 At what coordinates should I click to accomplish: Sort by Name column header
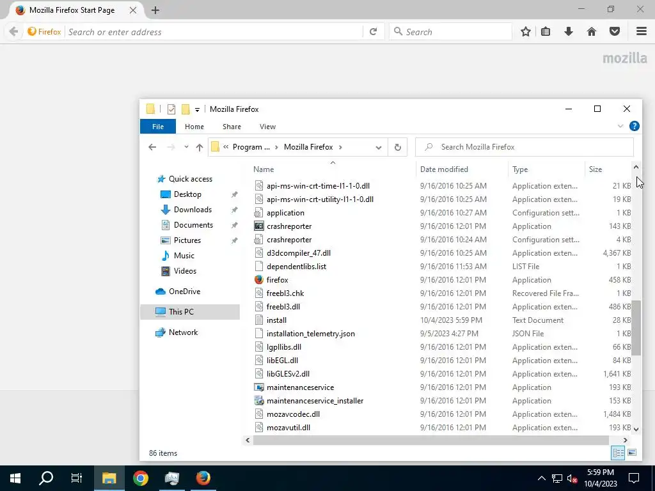click(333, 169)
